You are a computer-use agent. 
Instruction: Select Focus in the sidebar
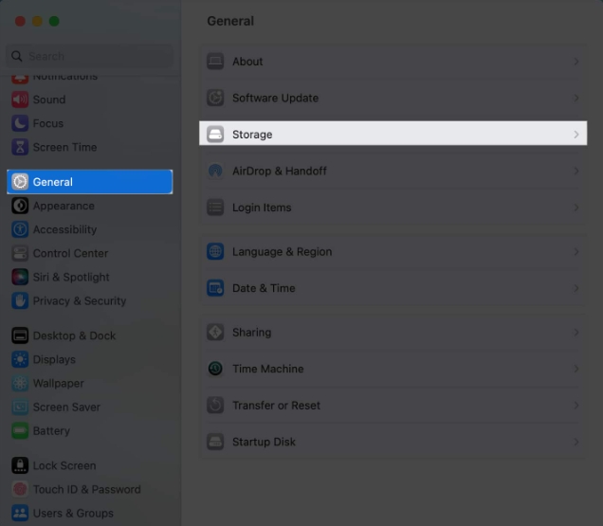pyautogui.click(x=48, y=123)
